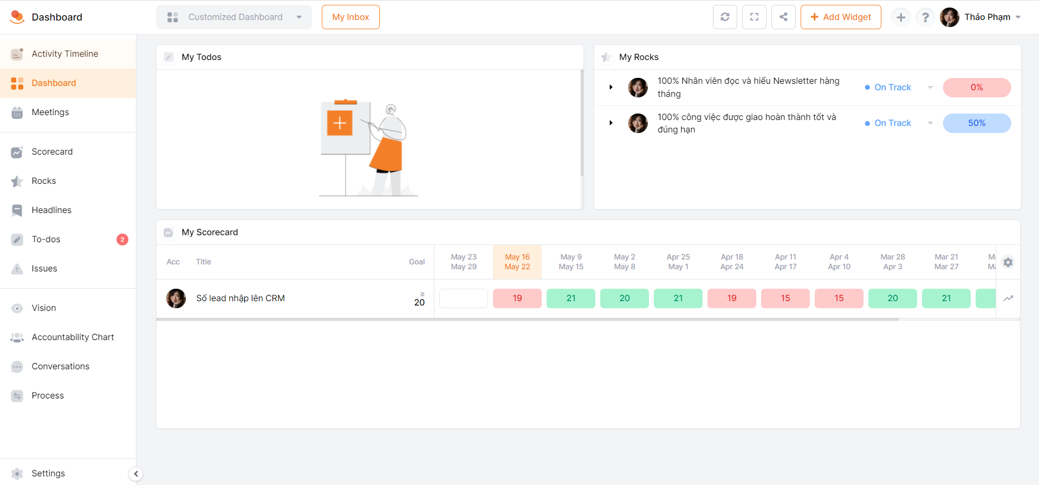Click the Rocks star sidebar icon
Viewport: 1039px width, 485px height.
pos(17,181)
